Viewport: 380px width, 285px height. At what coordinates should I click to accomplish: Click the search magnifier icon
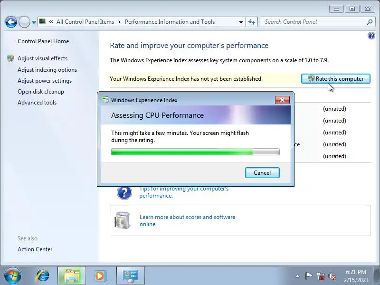370,22
